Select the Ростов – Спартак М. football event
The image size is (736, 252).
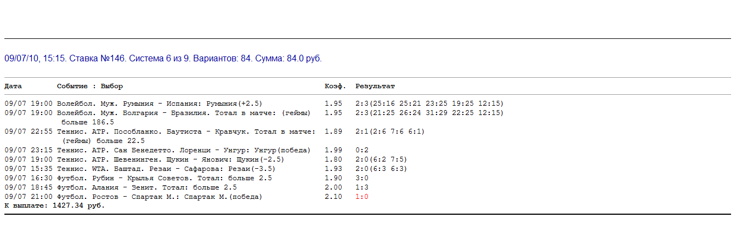coord(160,197)
